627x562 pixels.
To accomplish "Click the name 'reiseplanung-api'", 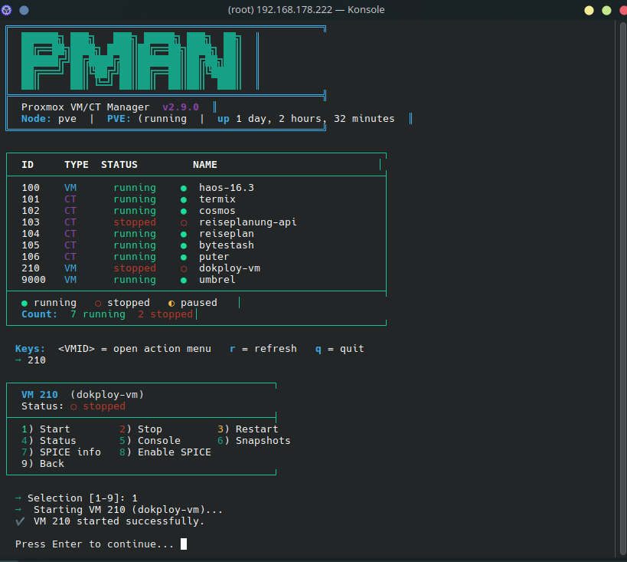I will tap(248, 222).
